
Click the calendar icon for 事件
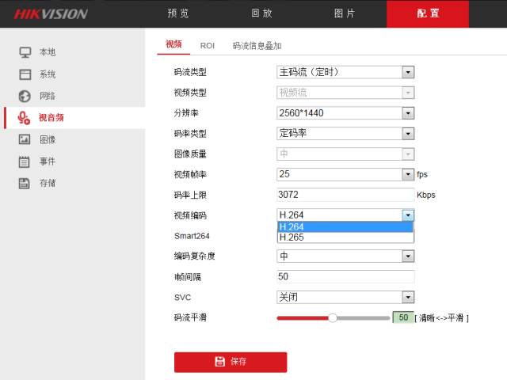25,161
